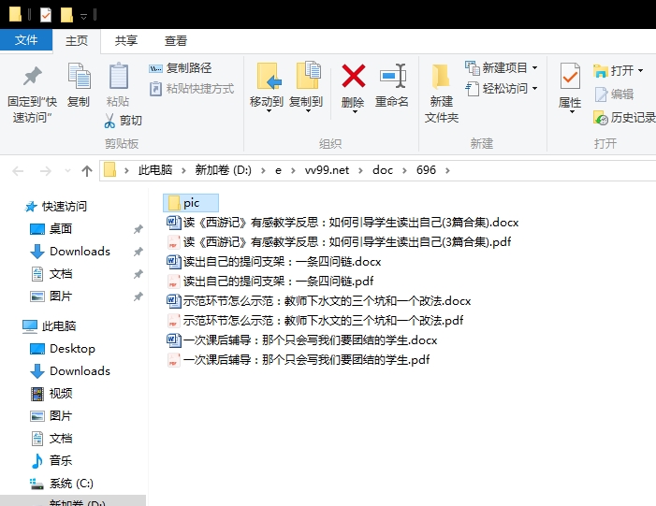Image resolution: width=656 pixels, height=506 pixels.
Task: Click 此电脑 in the address bar
Action: 155,170
